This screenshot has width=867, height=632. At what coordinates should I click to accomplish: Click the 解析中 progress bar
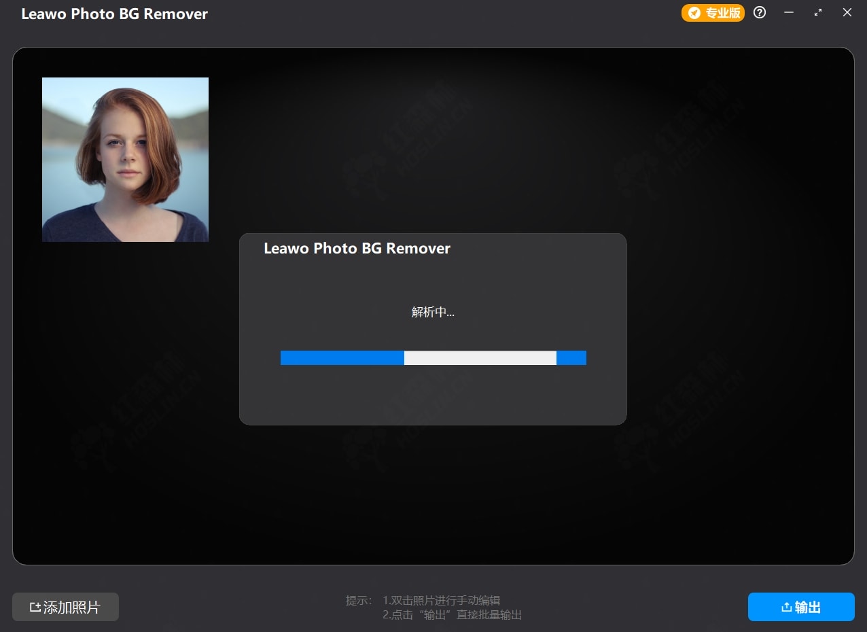click(433, 358)
